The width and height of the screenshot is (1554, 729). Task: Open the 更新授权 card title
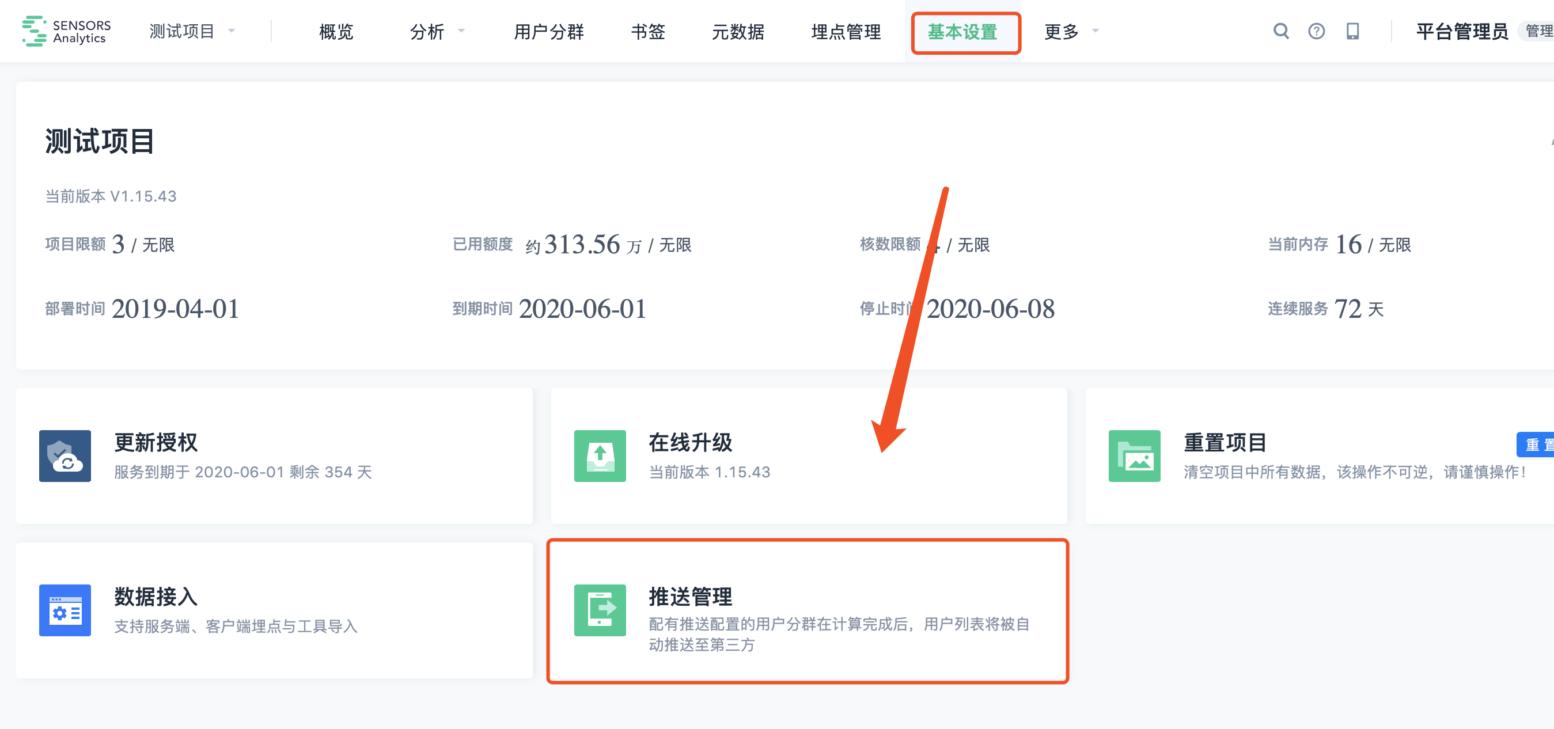coord(156,443)
